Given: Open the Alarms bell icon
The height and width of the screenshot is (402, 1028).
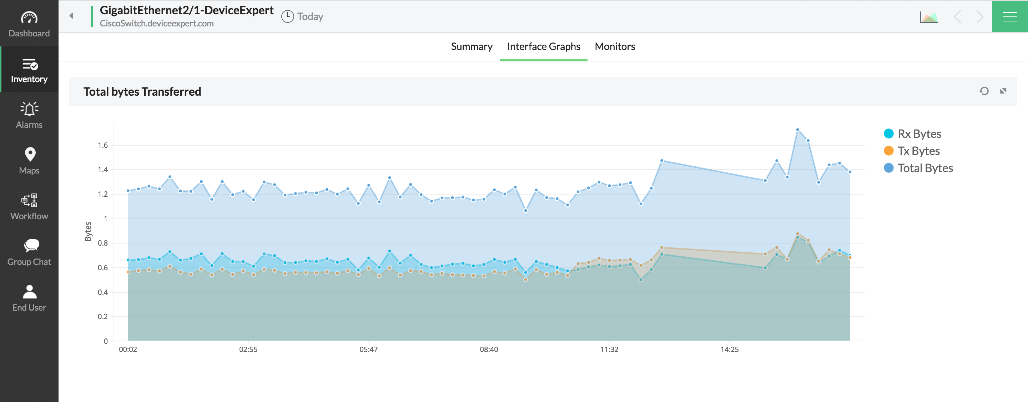Looking at the screenshot, I should [x=29, y=109].
